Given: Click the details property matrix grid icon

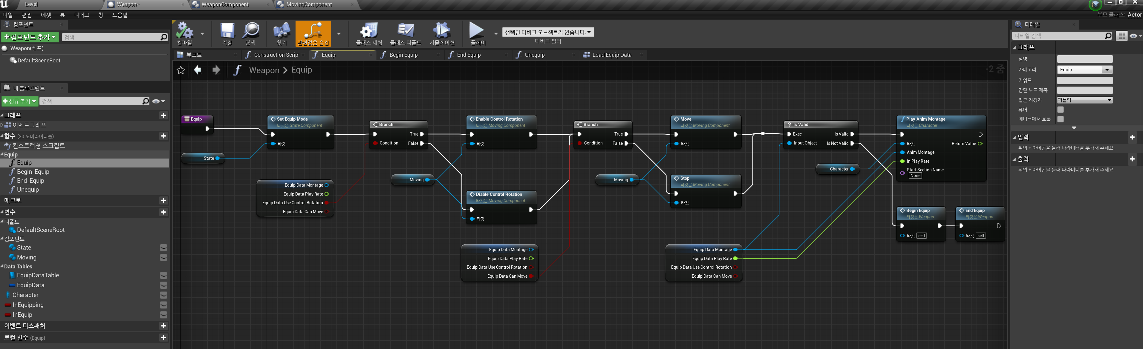Looking at the screenshot, I should 1121,36.
